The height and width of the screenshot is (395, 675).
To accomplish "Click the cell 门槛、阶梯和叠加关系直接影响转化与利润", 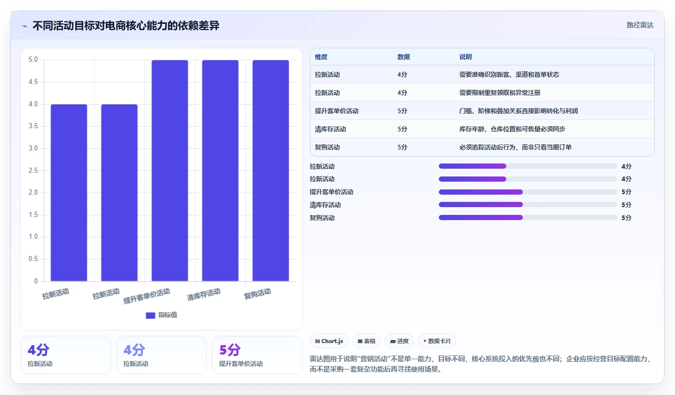I will 518,111.
